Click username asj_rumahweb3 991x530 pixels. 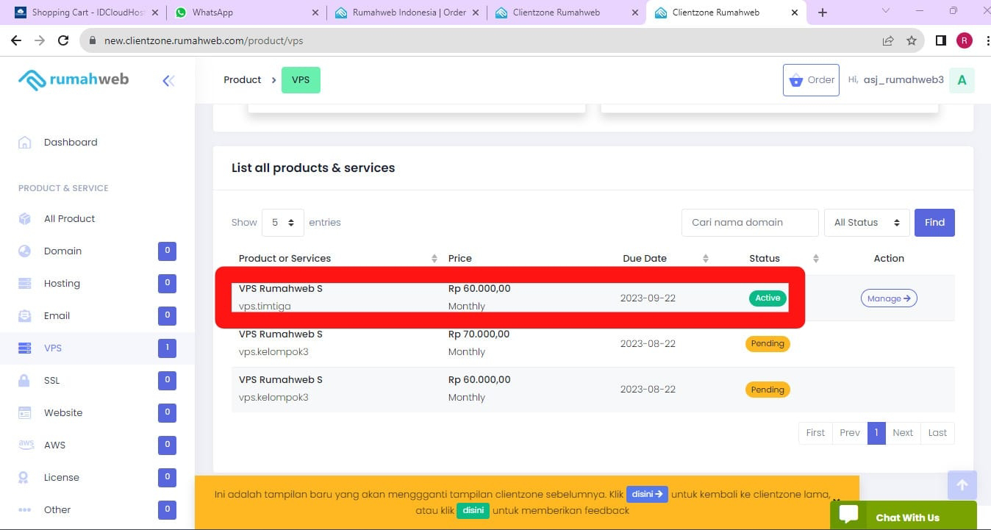904,80
